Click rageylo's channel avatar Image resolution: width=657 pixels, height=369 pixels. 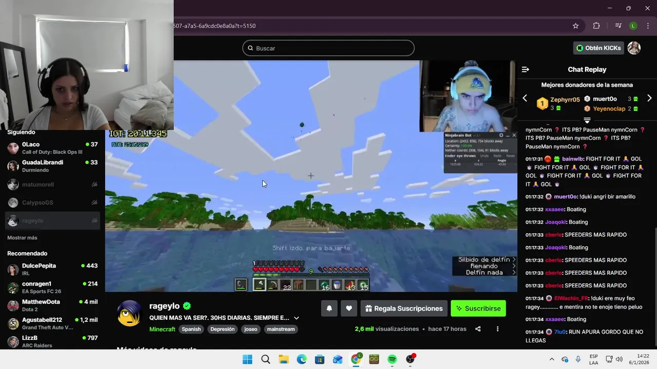(x=129, y=313)
